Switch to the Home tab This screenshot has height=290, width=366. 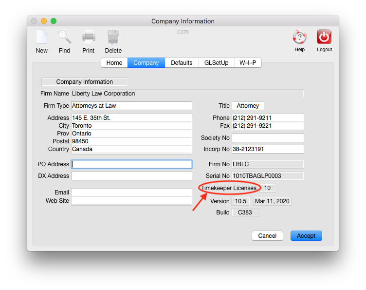click(x=114, y=63)
